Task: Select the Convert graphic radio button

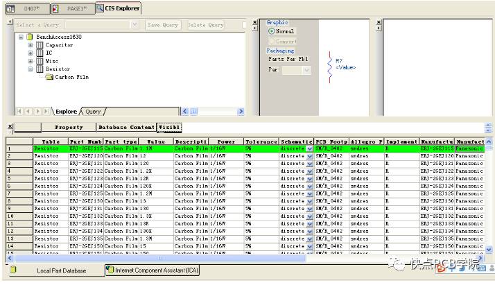Action: [x=271, y=42]
